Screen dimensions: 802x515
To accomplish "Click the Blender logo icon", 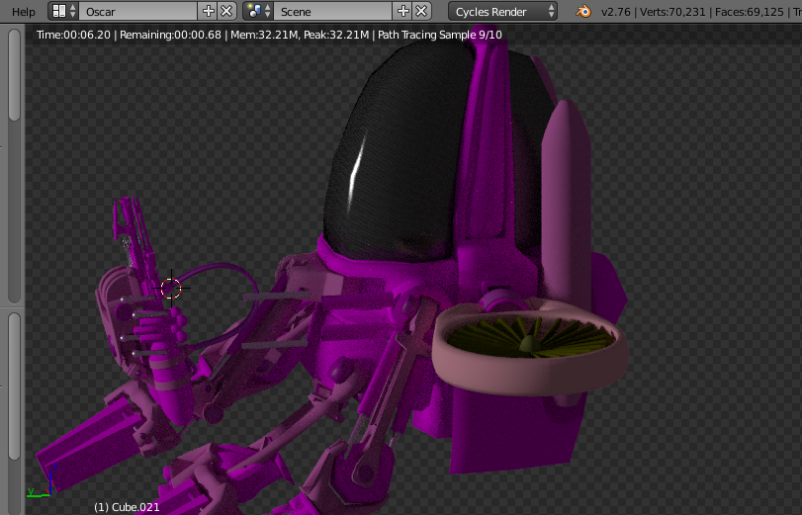I will [584, 12].
